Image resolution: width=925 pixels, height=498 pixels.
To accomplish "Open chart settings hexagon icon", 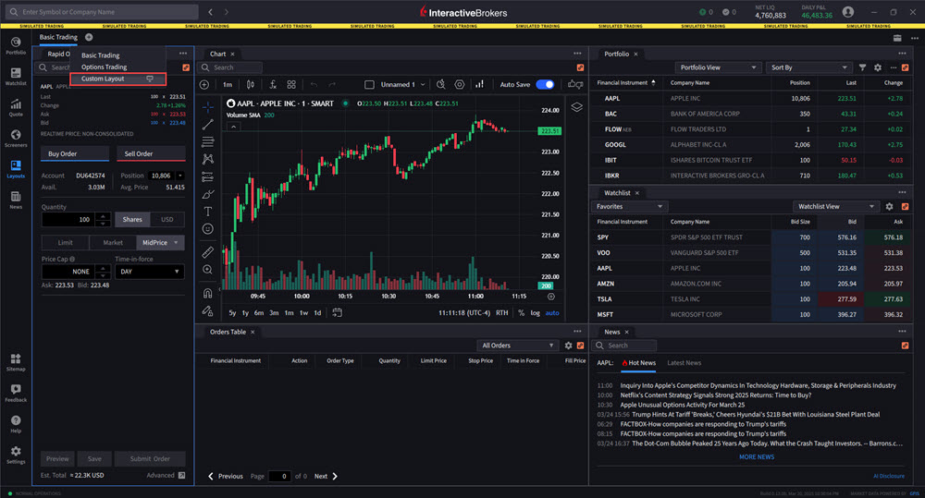I will click(x=460, y=84).
